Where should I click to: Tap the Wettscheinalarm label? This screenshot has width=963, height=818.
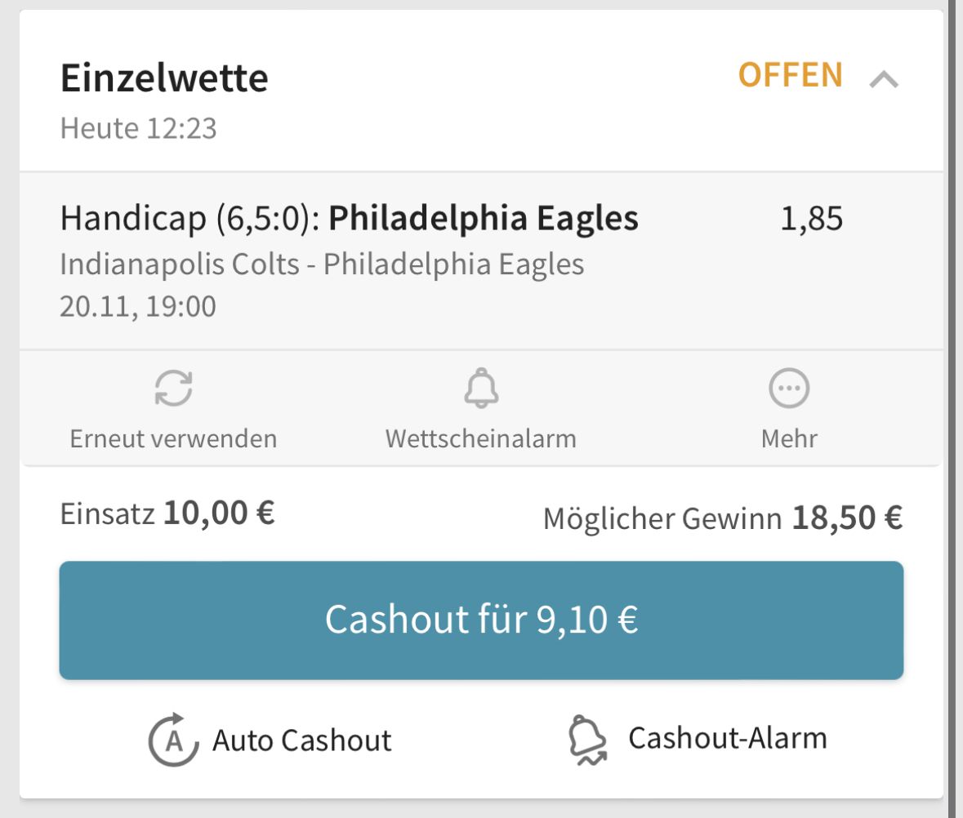click(481, 438)
